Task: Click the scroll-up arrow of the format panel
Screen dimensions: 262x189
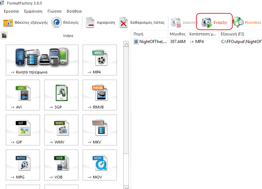Action: click(126, 44)
